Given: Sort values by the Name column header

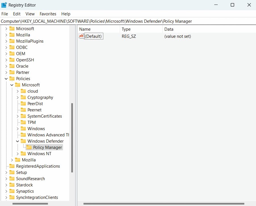Looking at the screenshot, I should tap(98, 29).
